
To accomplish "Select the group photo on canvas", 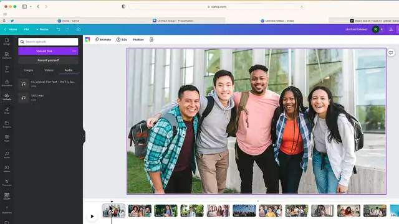I will tap(256, 121).
